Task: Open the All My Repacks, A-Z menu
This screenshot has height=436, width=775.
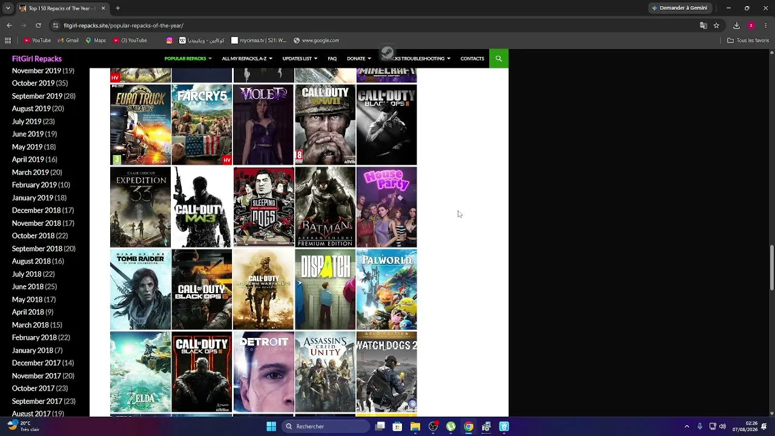Action: [247, 59]
